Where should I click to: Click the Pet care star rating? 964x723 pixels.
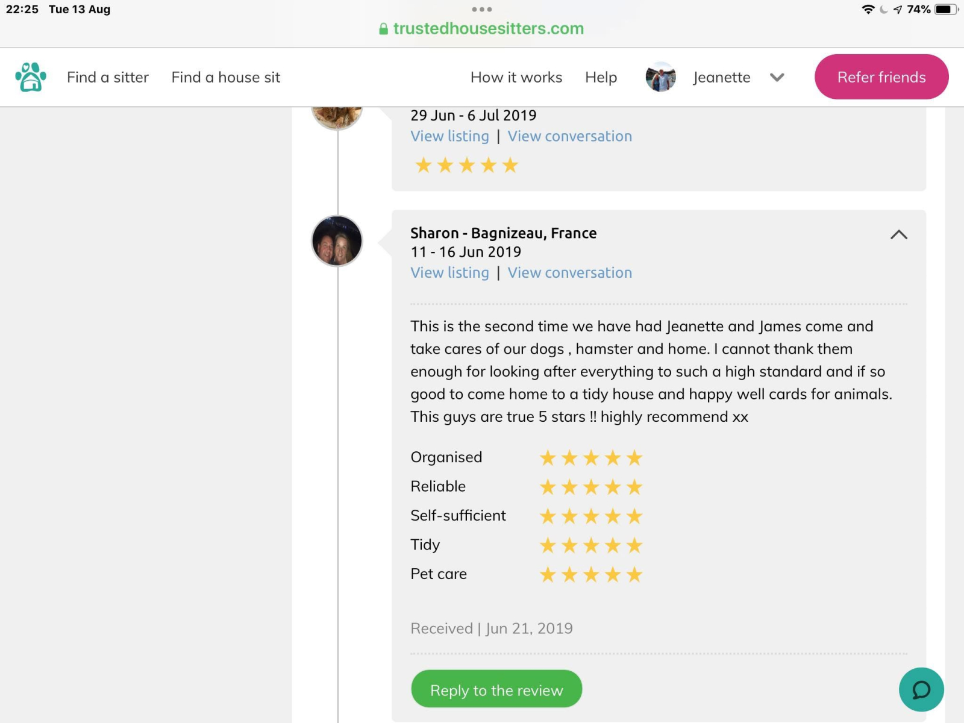(590, 575)
